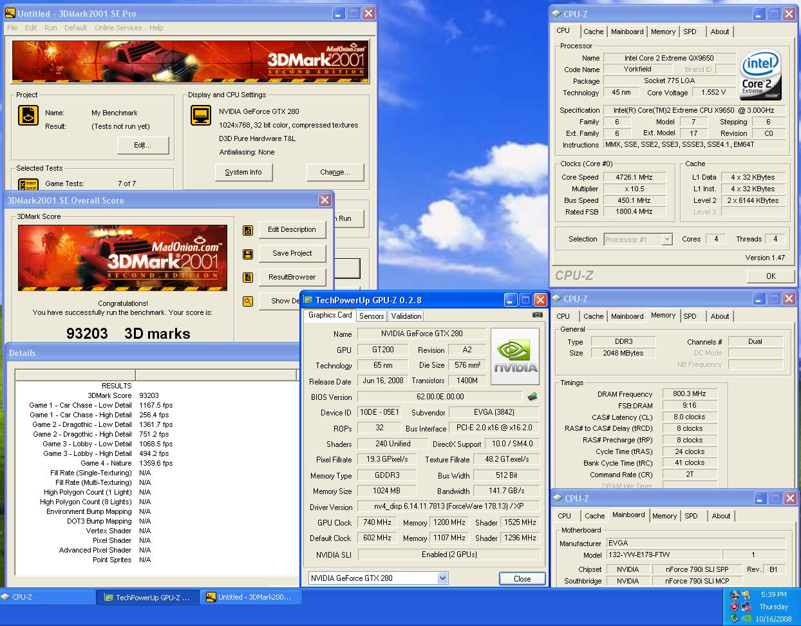Viewport: 801px width, 626px height.
Task: Open the Run menu in 3DMark2001
Action: tap(50, 28)
